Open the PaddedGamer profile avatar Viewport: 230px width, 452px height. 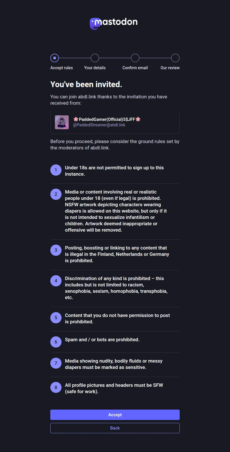pos(62,122)
